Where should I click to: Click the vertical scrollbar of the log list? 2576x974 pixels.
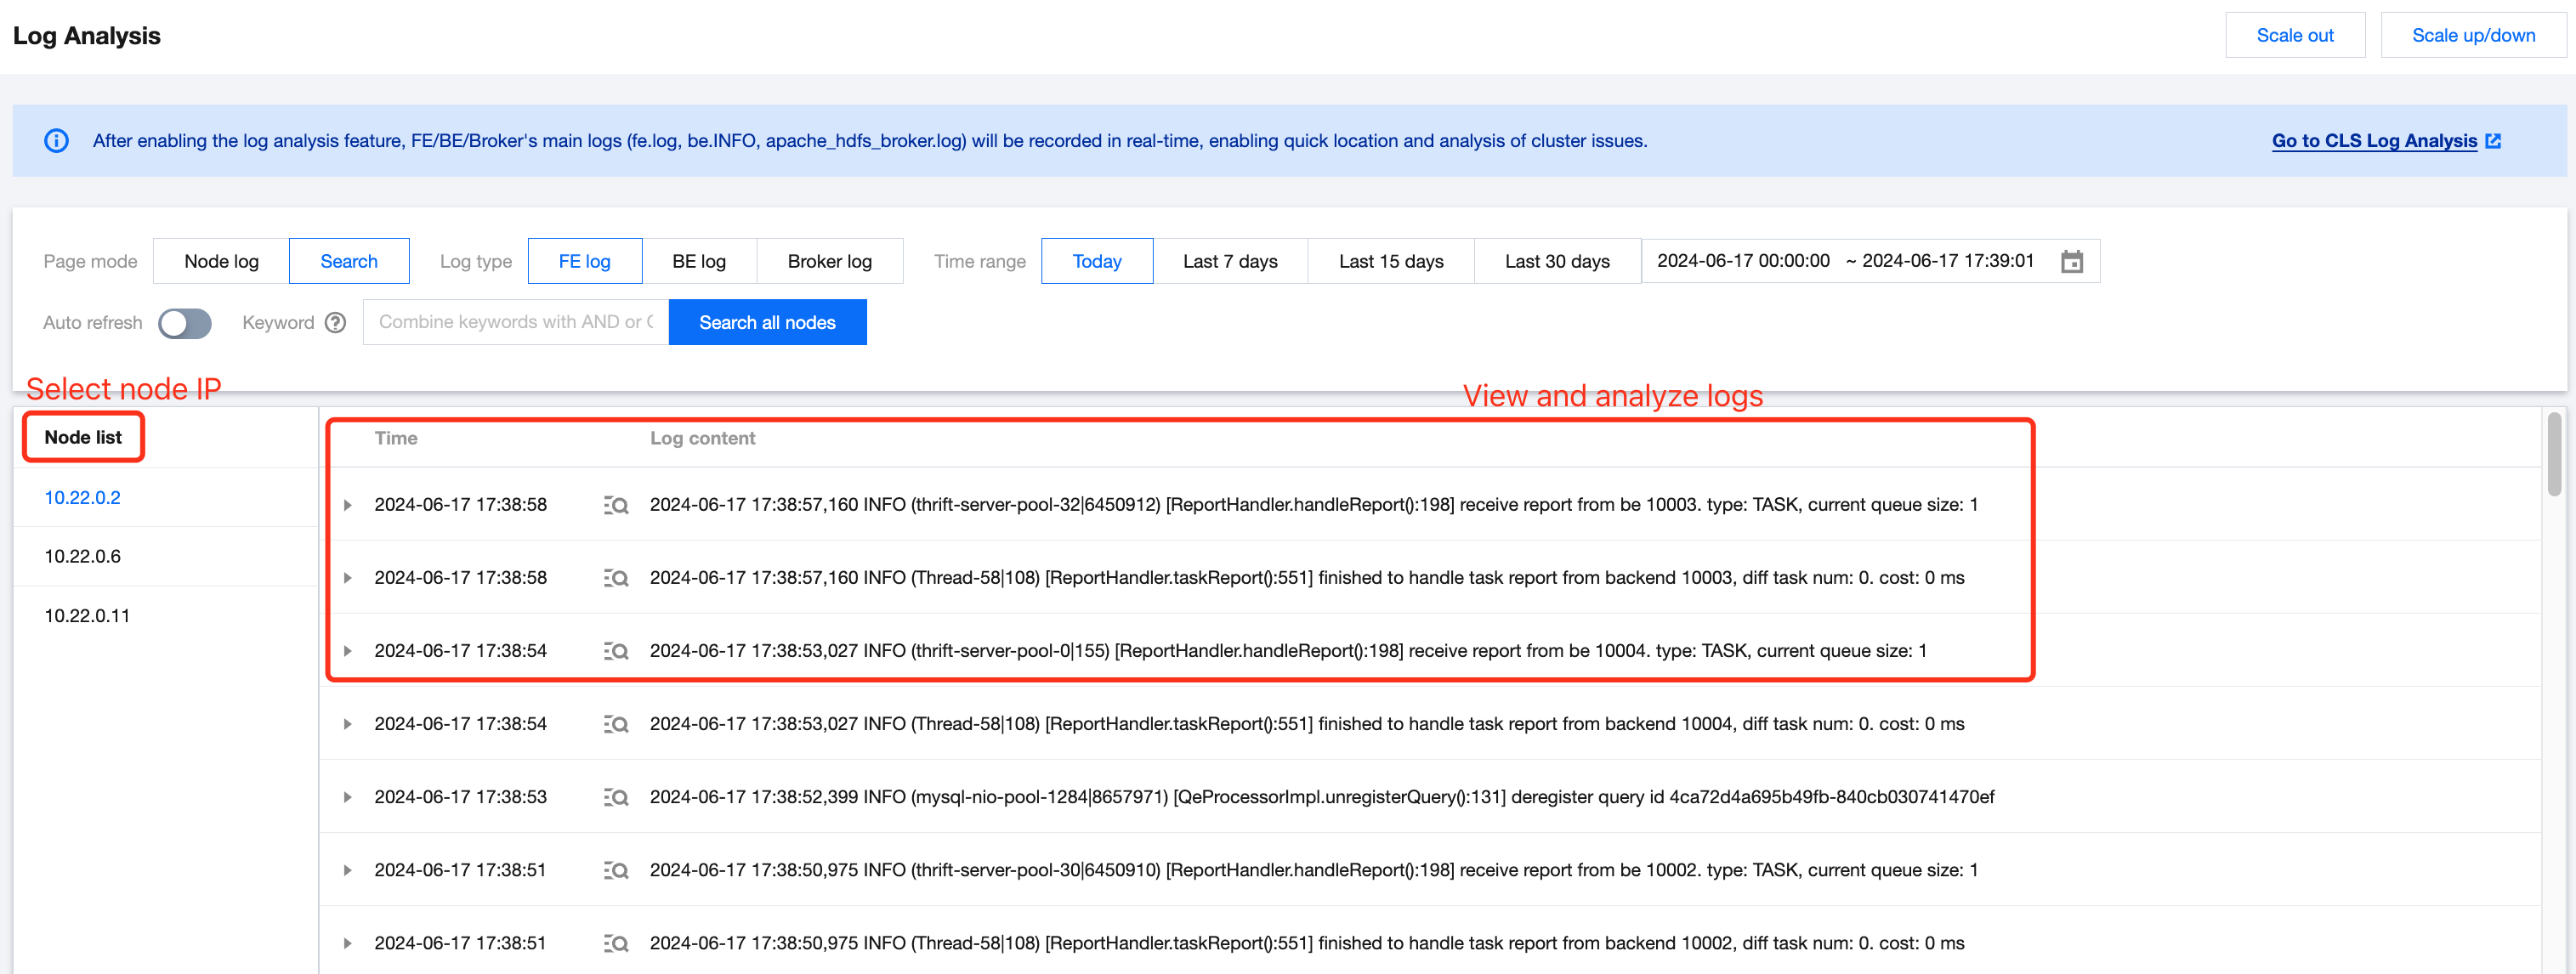point(2553,455)
